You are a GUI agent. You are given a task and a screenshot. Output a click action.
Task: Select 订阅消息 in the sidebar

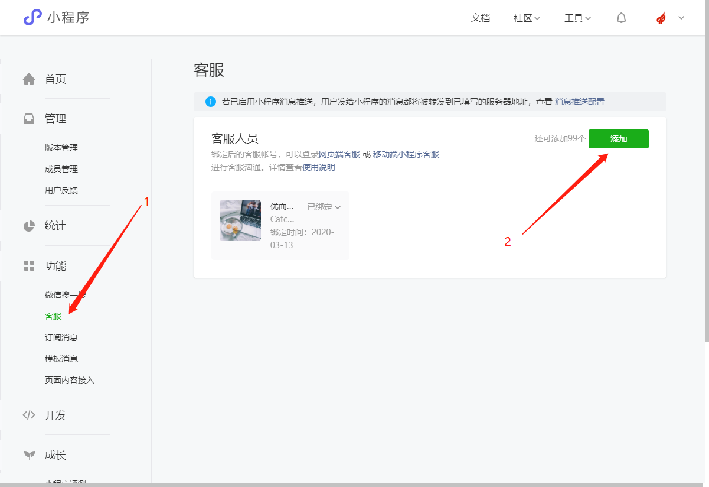(61, 337)
